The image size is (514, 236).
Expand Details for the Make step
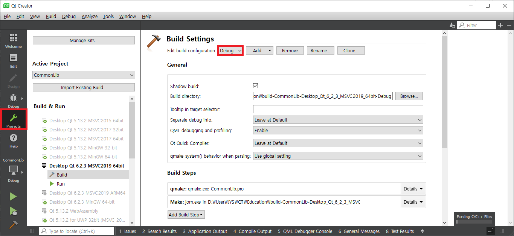[x=413, y=202]
